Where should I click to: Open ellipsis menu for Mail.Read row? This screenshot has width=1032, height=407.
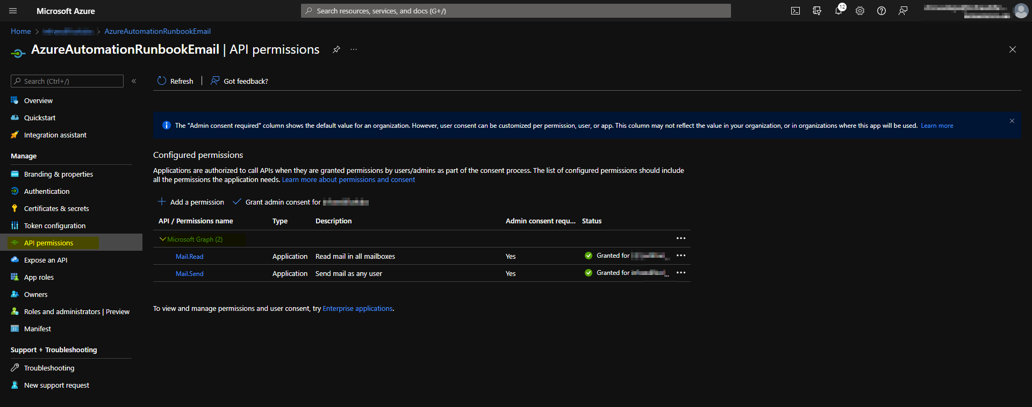(681, 256)
